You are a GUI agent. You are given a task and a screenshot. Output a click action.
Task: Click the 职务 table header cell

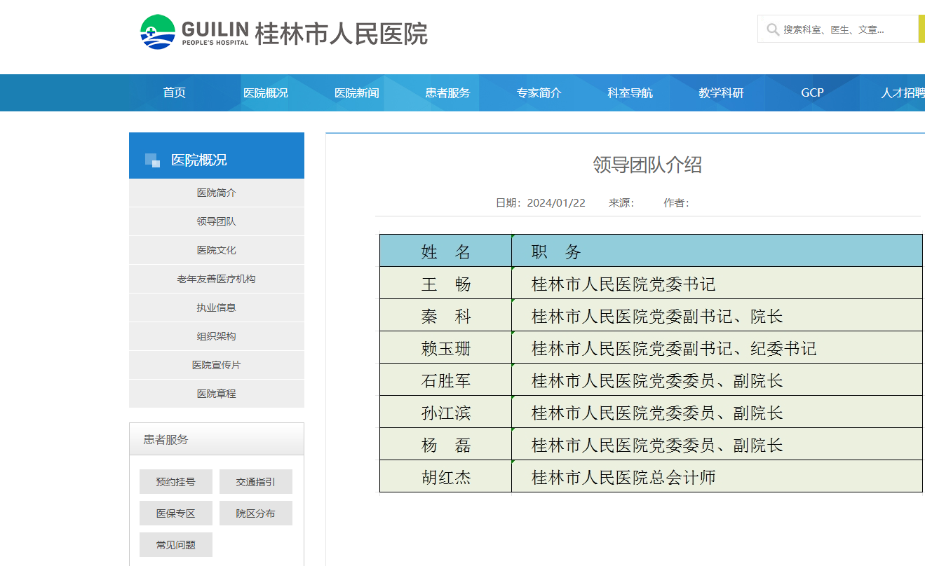[x=717, y=251]
